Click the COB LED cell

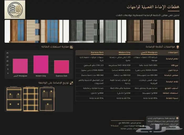94,65
